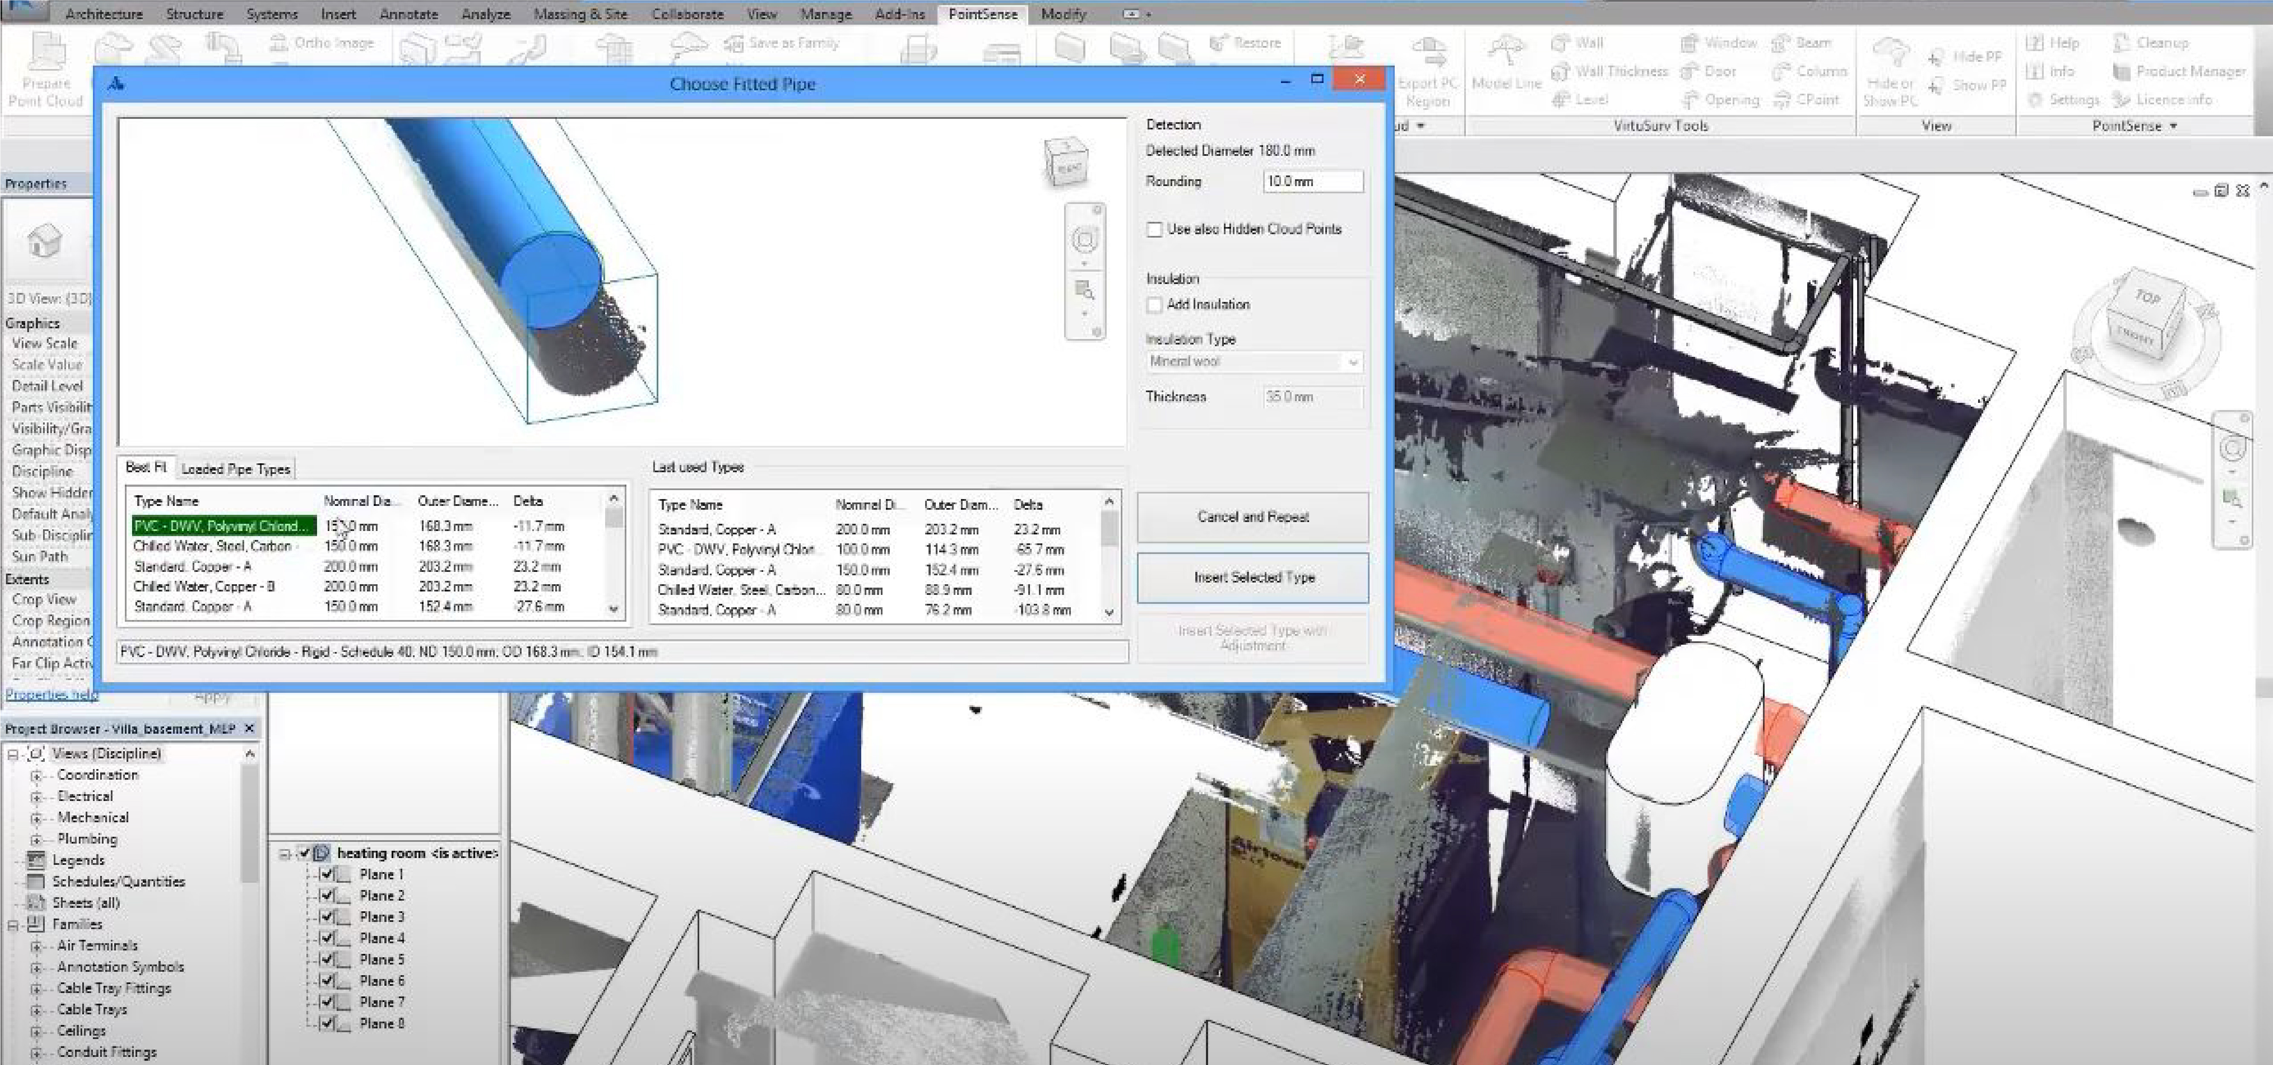Click the Save as Family ribbon tool

point(782,42)
